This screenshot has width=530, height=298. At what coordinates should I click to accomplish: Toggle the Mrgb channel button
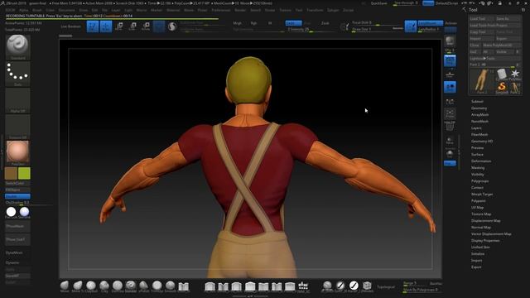pos(238,23)
